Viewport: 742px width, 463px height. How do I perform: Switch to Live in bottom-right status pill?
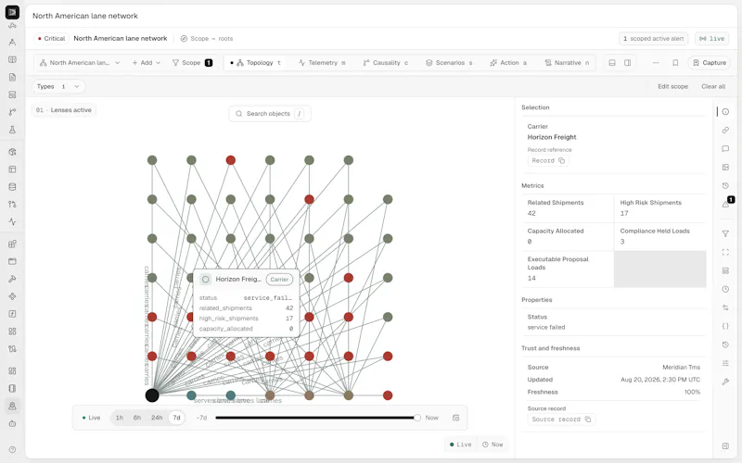coord(460,444)
